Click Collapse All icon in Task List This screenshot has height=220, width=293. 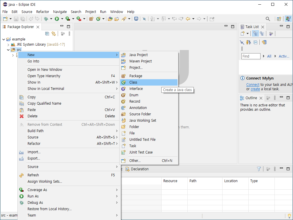[256, 42]
